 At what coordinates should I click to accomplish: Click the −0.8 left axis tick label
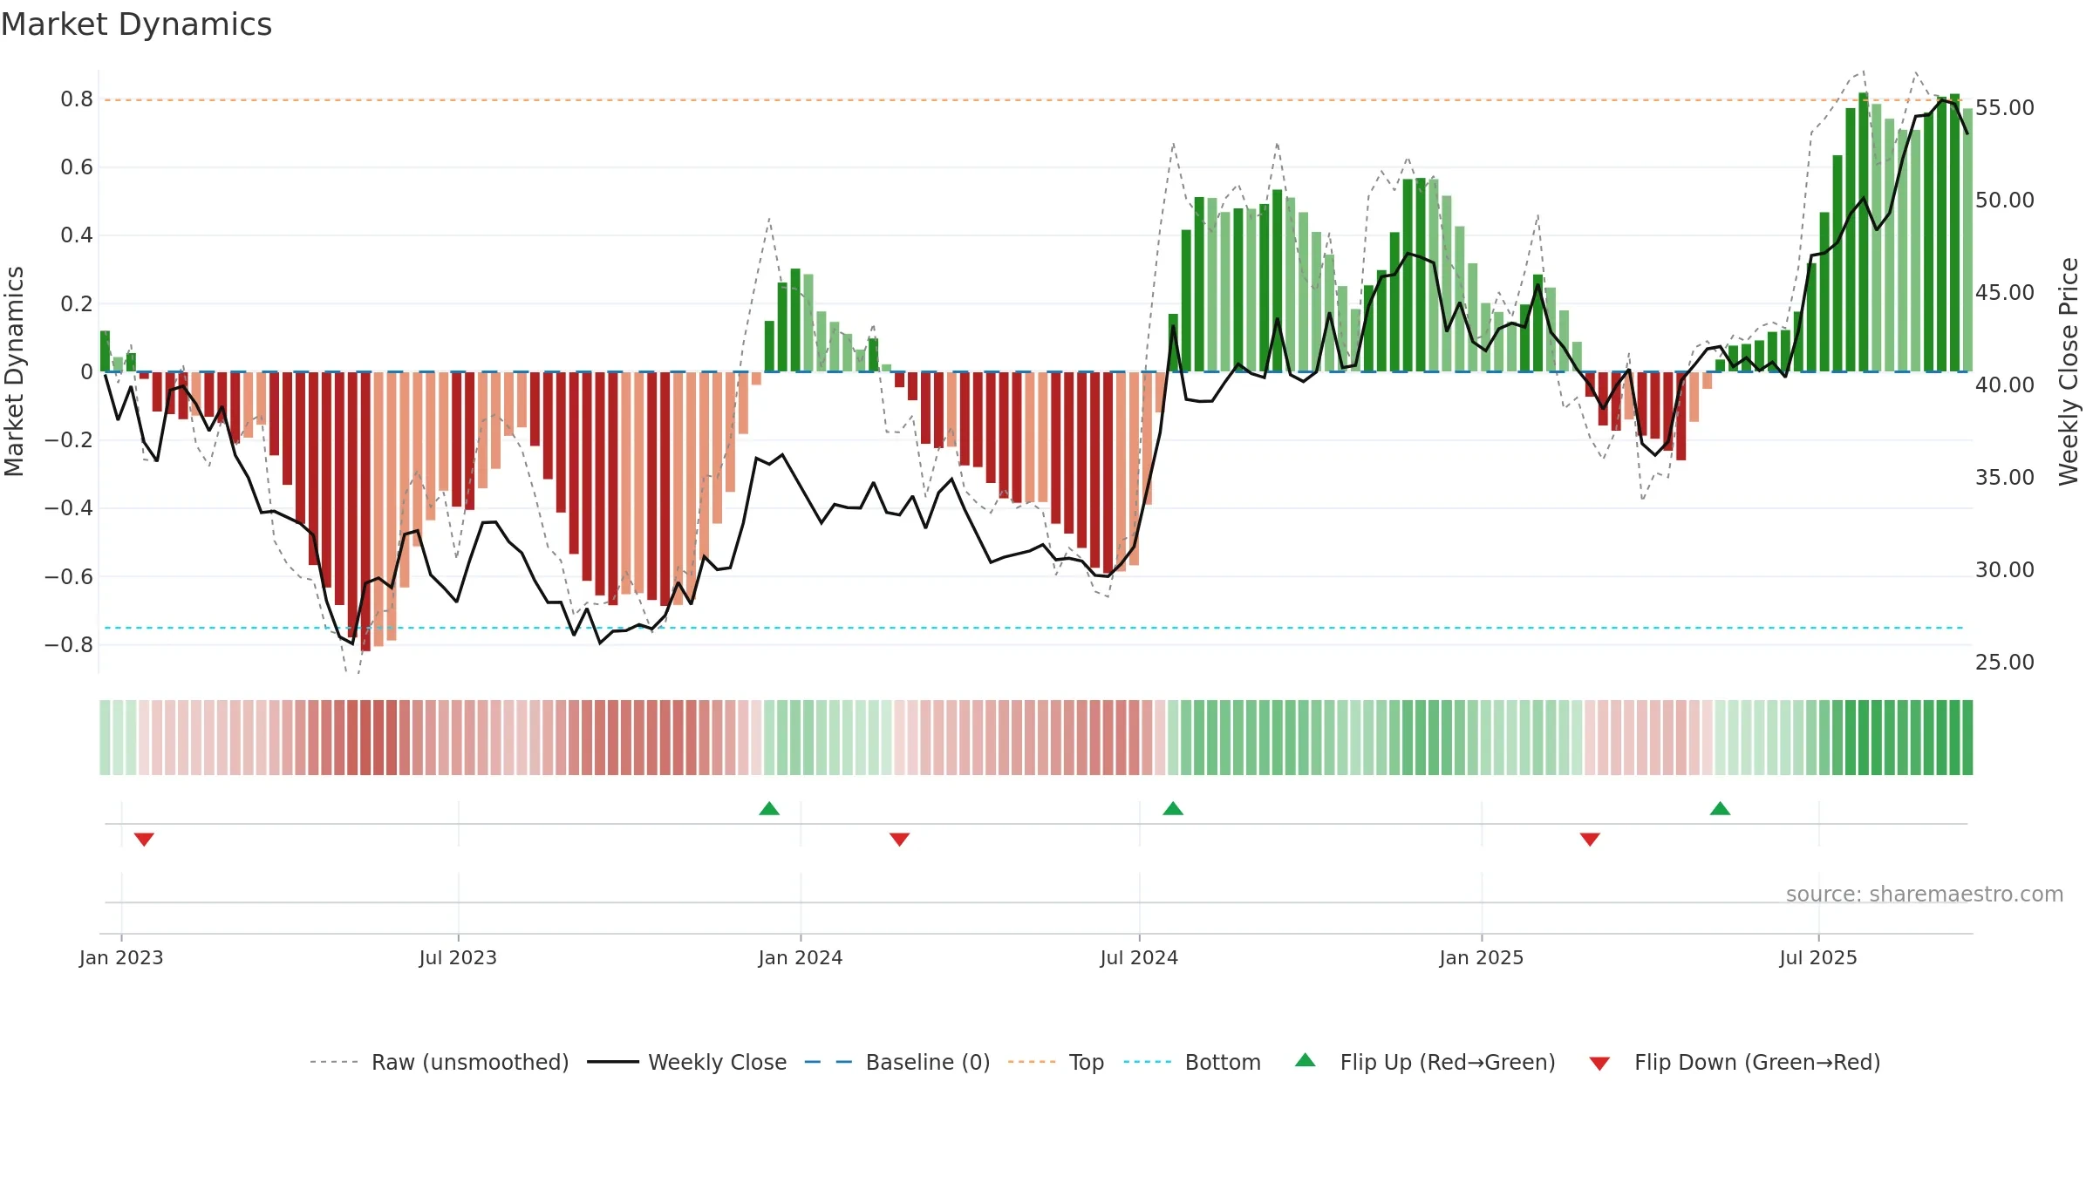click(x=69, y=645)
